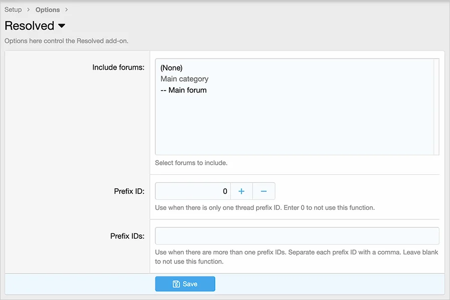Click the plus icon to increment Prefix ID

pyautogui.click(x=242, y=191)
